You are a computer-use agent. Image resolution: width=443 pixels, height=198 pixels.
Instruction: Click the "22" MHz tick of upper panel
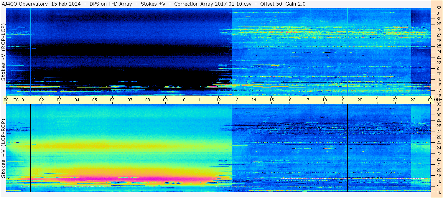pyautogui.click(x=439, y=62)
